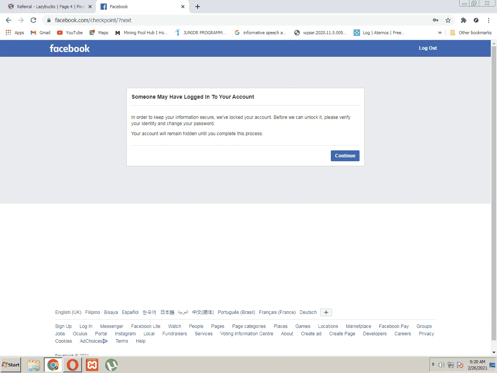Open Chrome's three-dot menu

tap(488, 20)
